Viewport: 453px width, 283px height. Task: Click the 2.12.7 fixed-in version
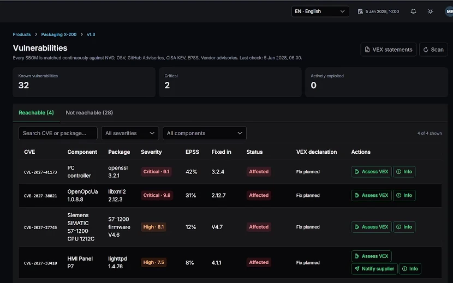pyautogui.click(x=218, y=196)
